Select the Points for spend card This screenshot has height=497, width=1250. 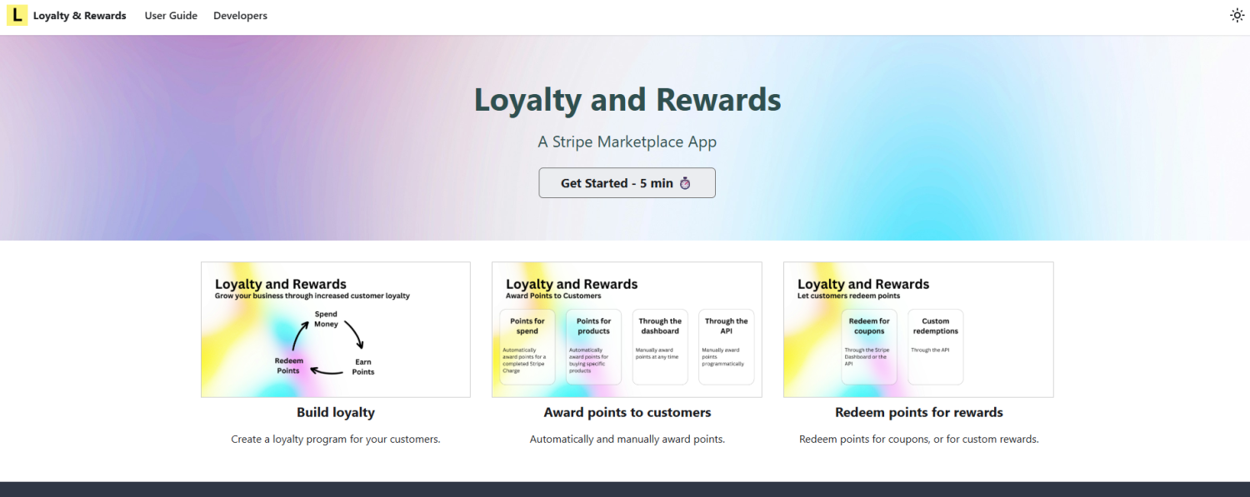(x=527, y=347)
